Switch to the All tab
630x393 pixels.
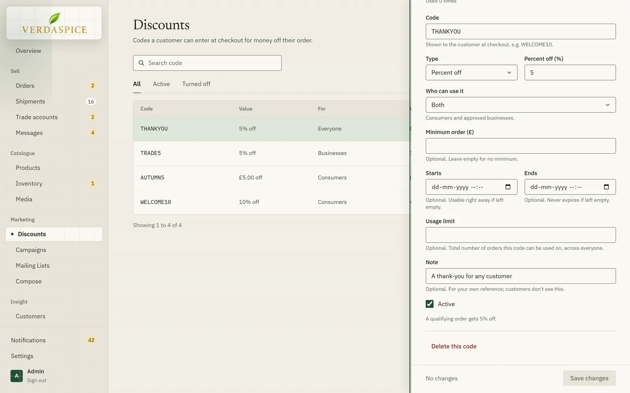[x=137, y=84]
